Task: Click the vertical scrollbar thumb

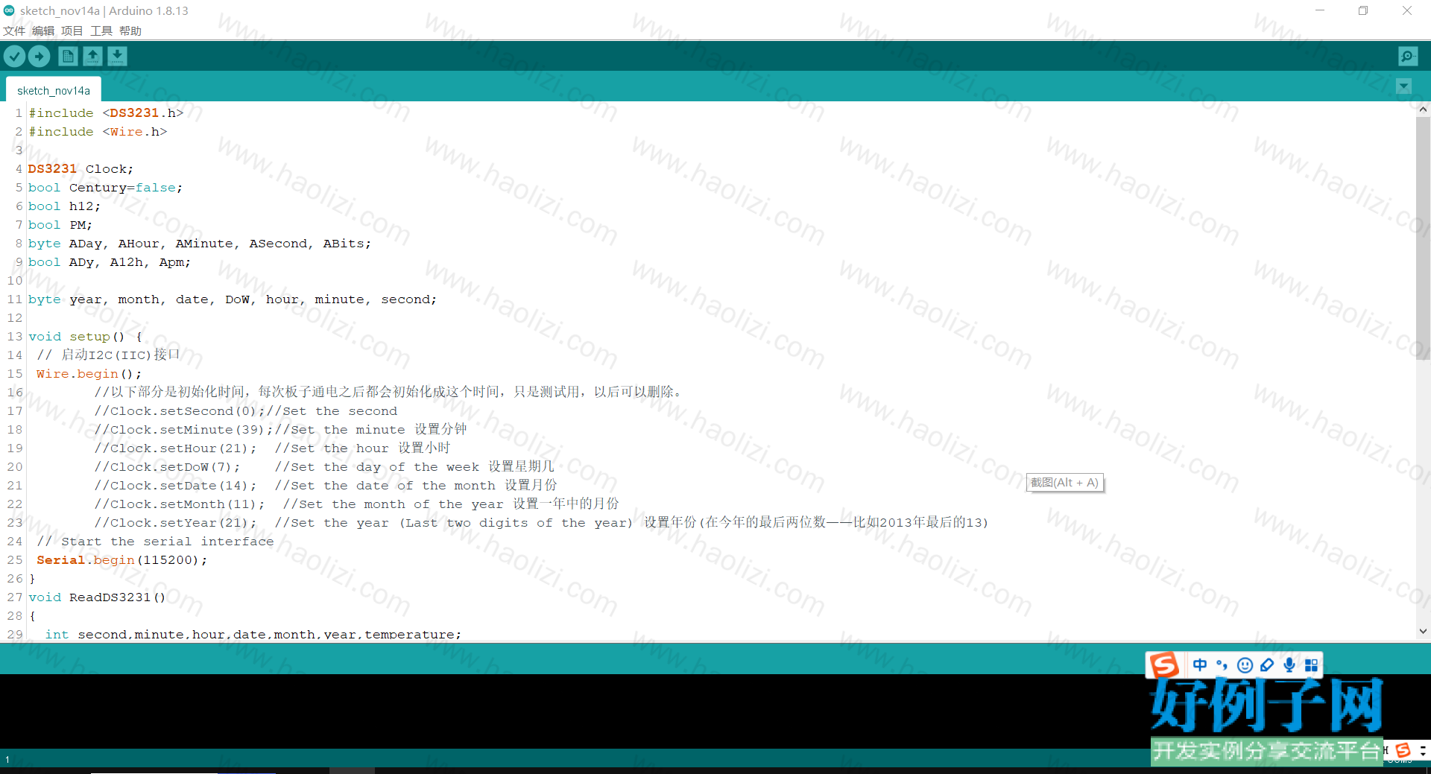Action: point(1423,238)
